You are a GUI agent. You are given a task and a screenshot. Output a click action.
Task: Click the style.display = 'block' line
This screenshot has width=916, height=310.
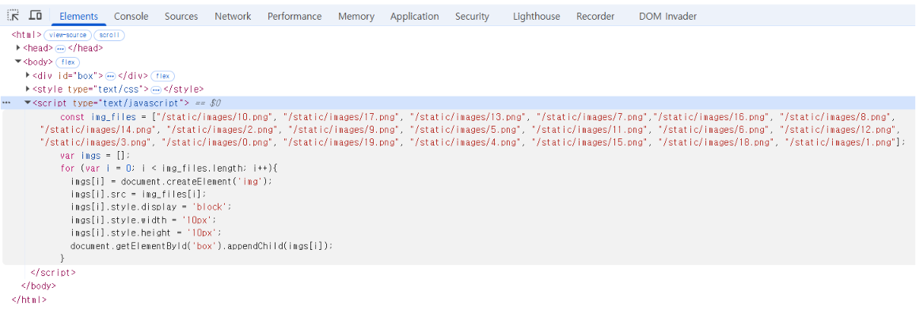152,207
